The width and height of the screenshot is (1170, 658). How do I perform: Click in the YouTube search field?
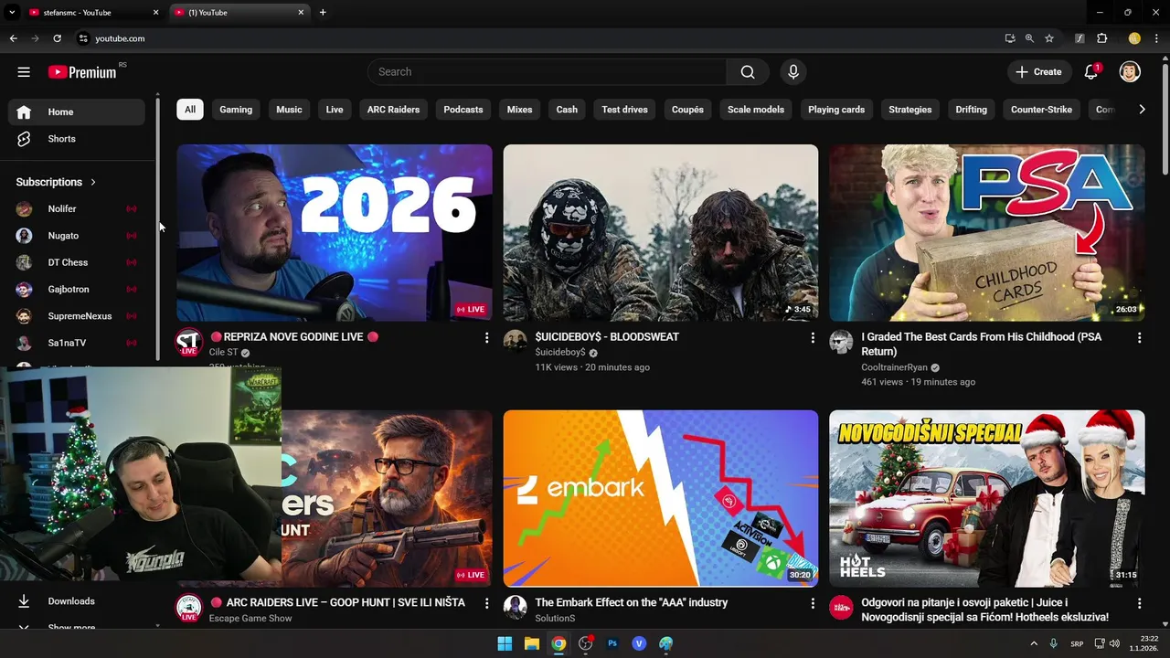pos(548,72)
